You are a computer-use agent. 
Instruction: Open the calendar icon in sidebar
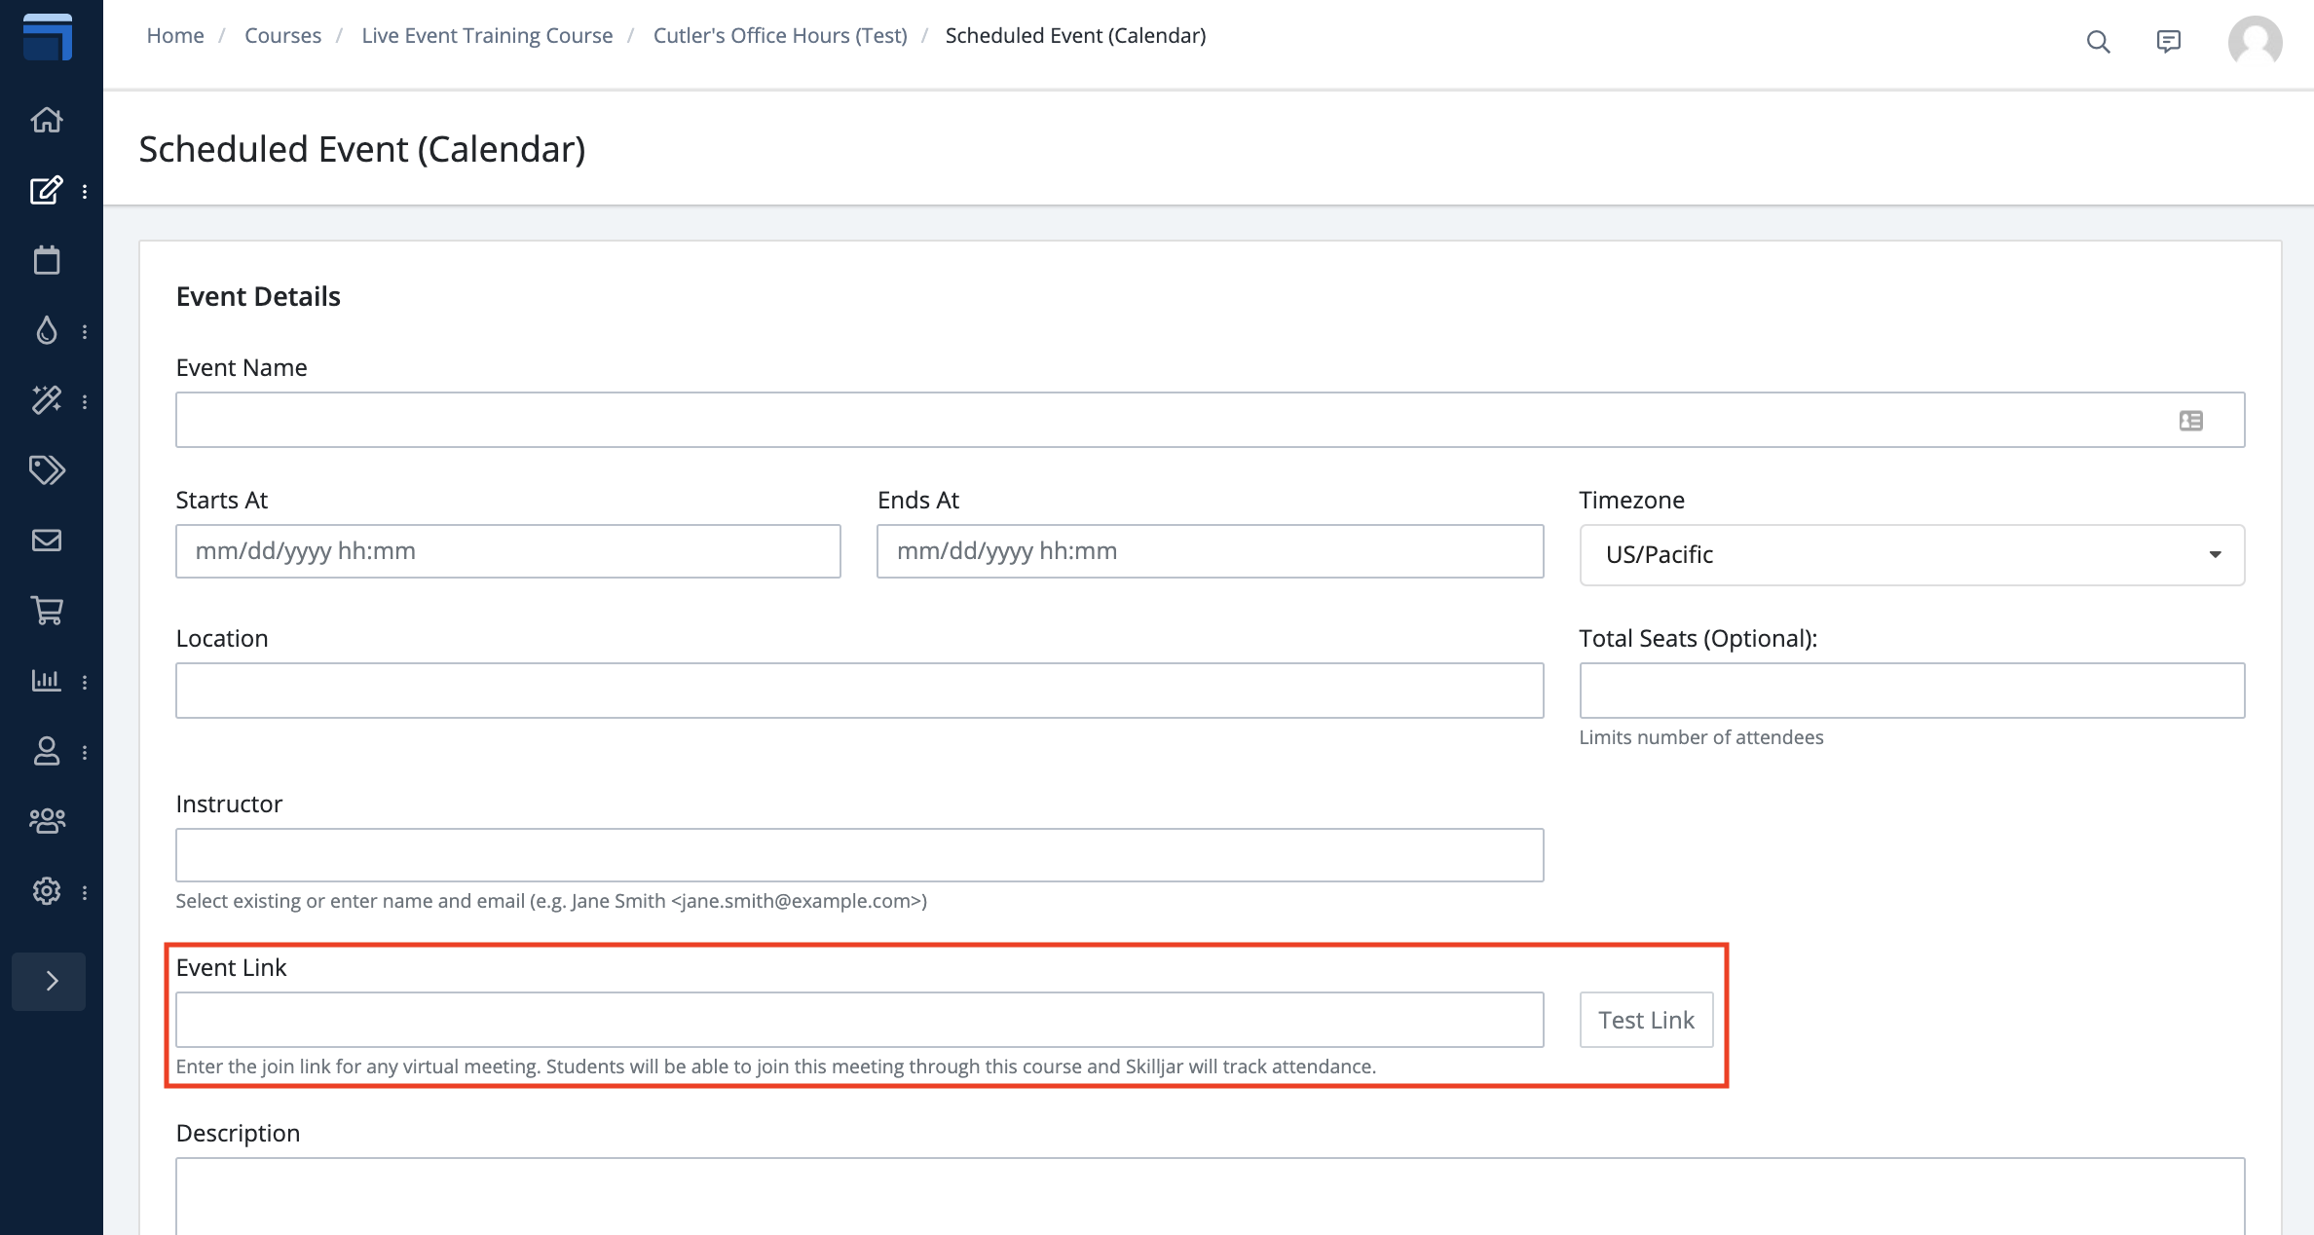[47, 260]
